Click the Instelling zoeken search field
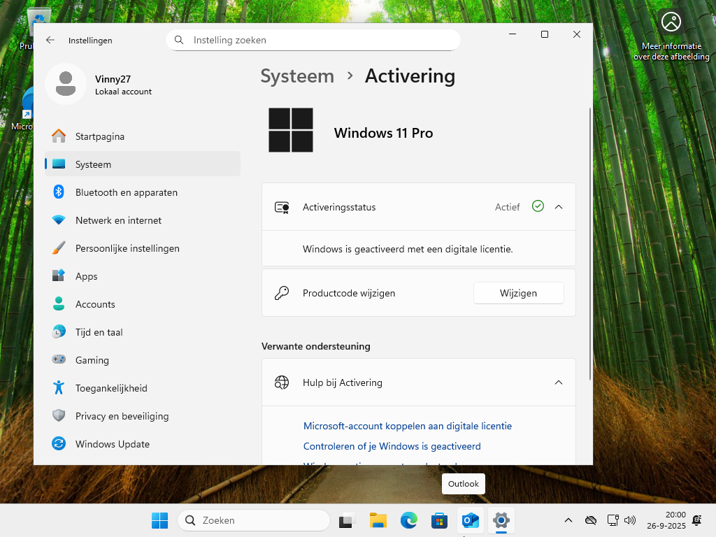The height and width of the screenshot is (537, 716). coord(313,40)
